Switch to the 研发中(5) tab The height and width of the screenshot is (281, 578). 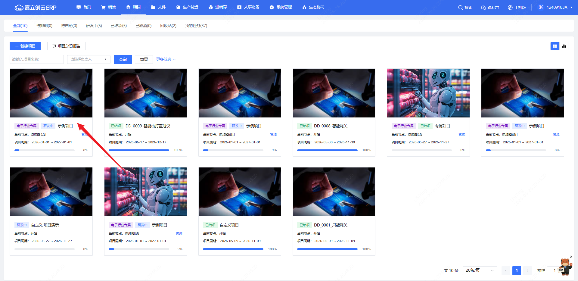(94, 26)
